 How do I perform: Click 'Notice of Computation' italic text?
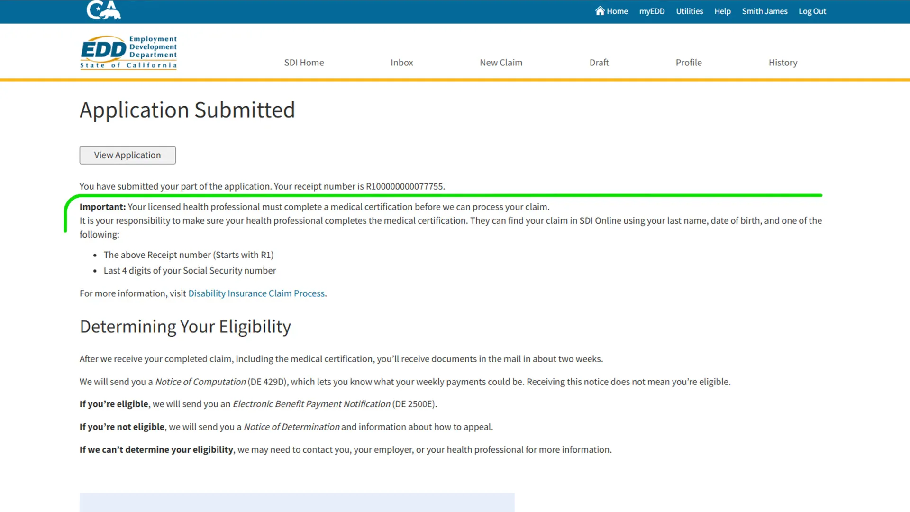coord(200,382)
